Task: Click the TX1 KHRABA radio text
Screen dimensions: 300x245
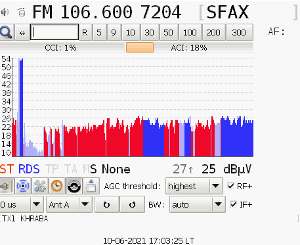Action: 25,219
